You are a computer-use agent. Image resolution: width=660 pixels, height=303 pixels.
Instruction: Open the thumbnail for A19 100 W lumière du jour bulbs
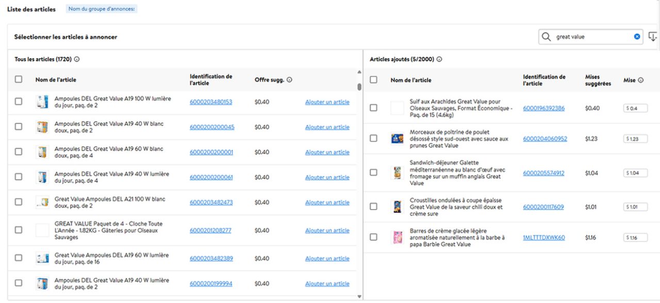(42, 102)
